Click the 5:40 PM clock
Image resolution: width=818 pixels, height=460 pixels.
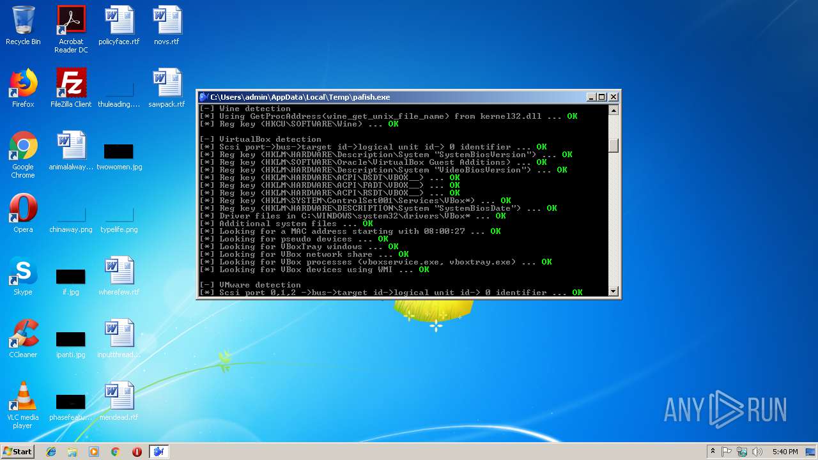pyautogui.click(x=785, y=452)
